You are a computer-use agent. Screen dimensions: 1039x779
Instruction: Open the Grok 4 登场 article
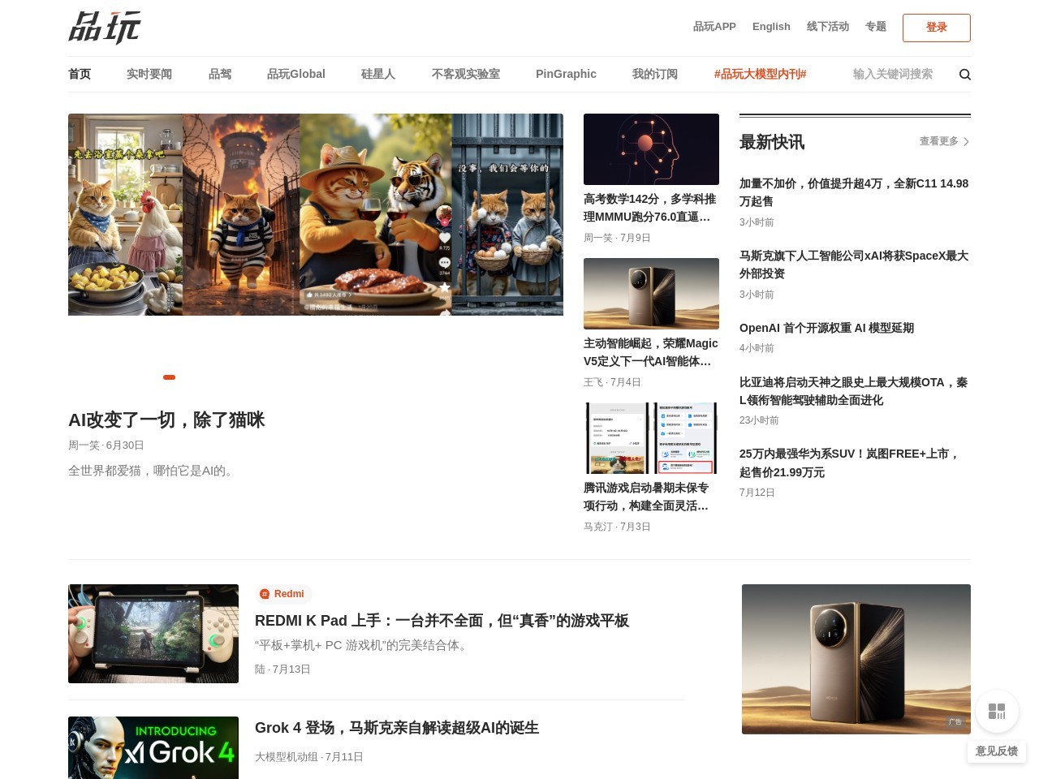point(397,728)
